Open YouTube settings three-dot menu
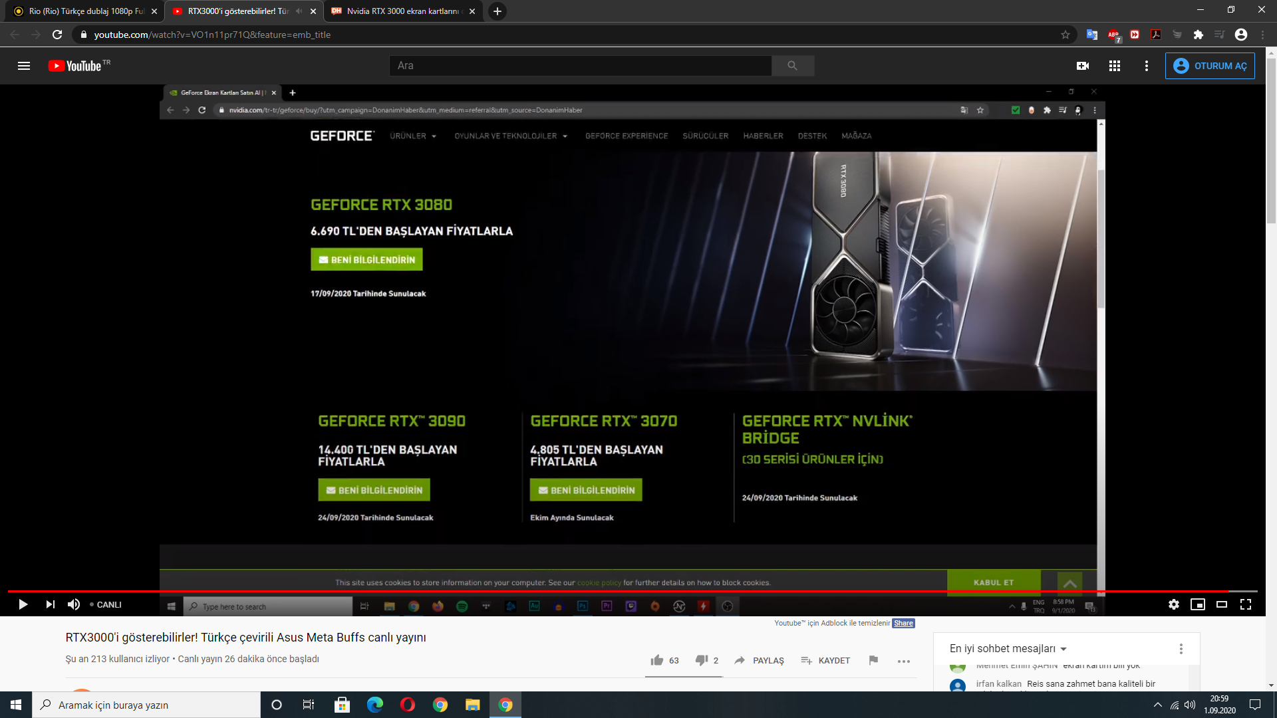 (1147, 66)
